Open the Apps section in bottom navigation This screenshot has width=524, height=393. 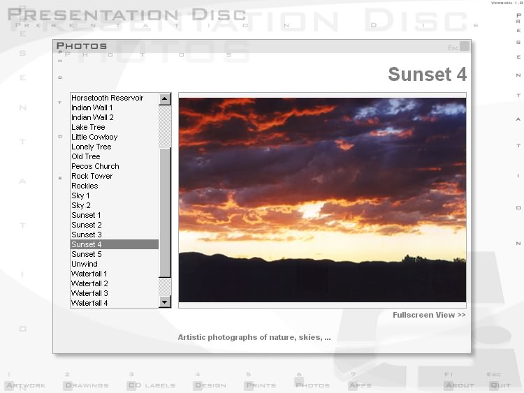pos(360,385)
